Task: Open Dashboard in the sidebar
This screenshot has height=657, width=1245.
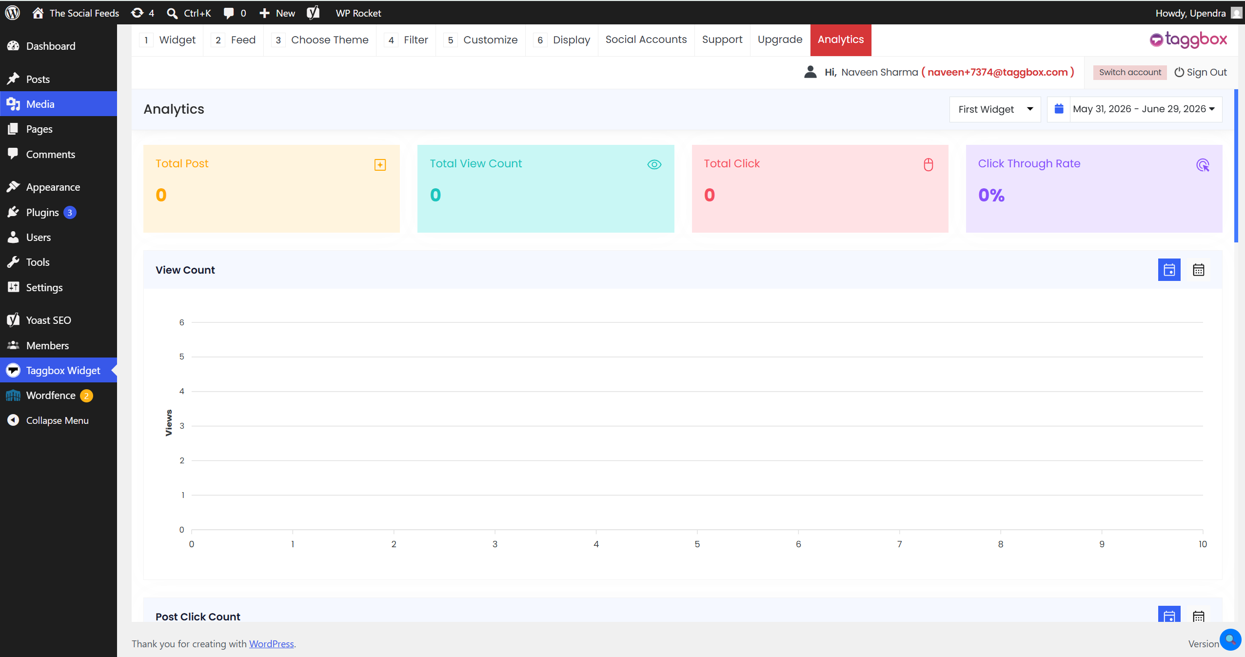Action: (x=59, y=46)
